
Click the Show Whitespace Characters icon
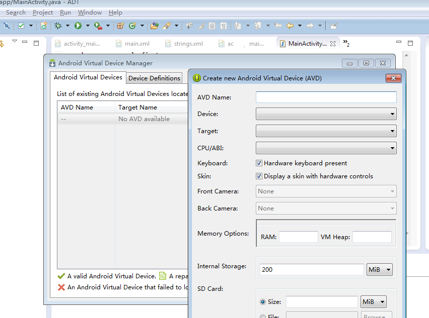point(224,26)
